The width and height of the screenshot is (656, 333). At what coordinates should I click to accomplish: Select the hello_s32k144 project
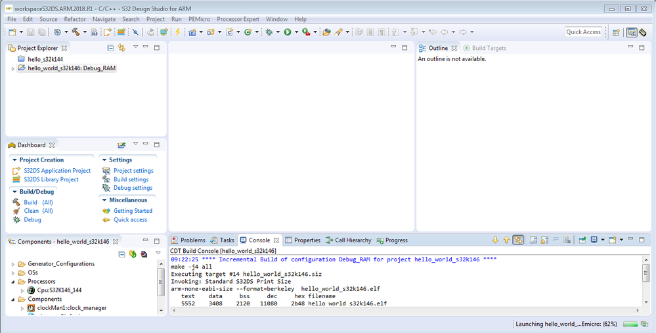pyautogui.click(x=45, y=59)
